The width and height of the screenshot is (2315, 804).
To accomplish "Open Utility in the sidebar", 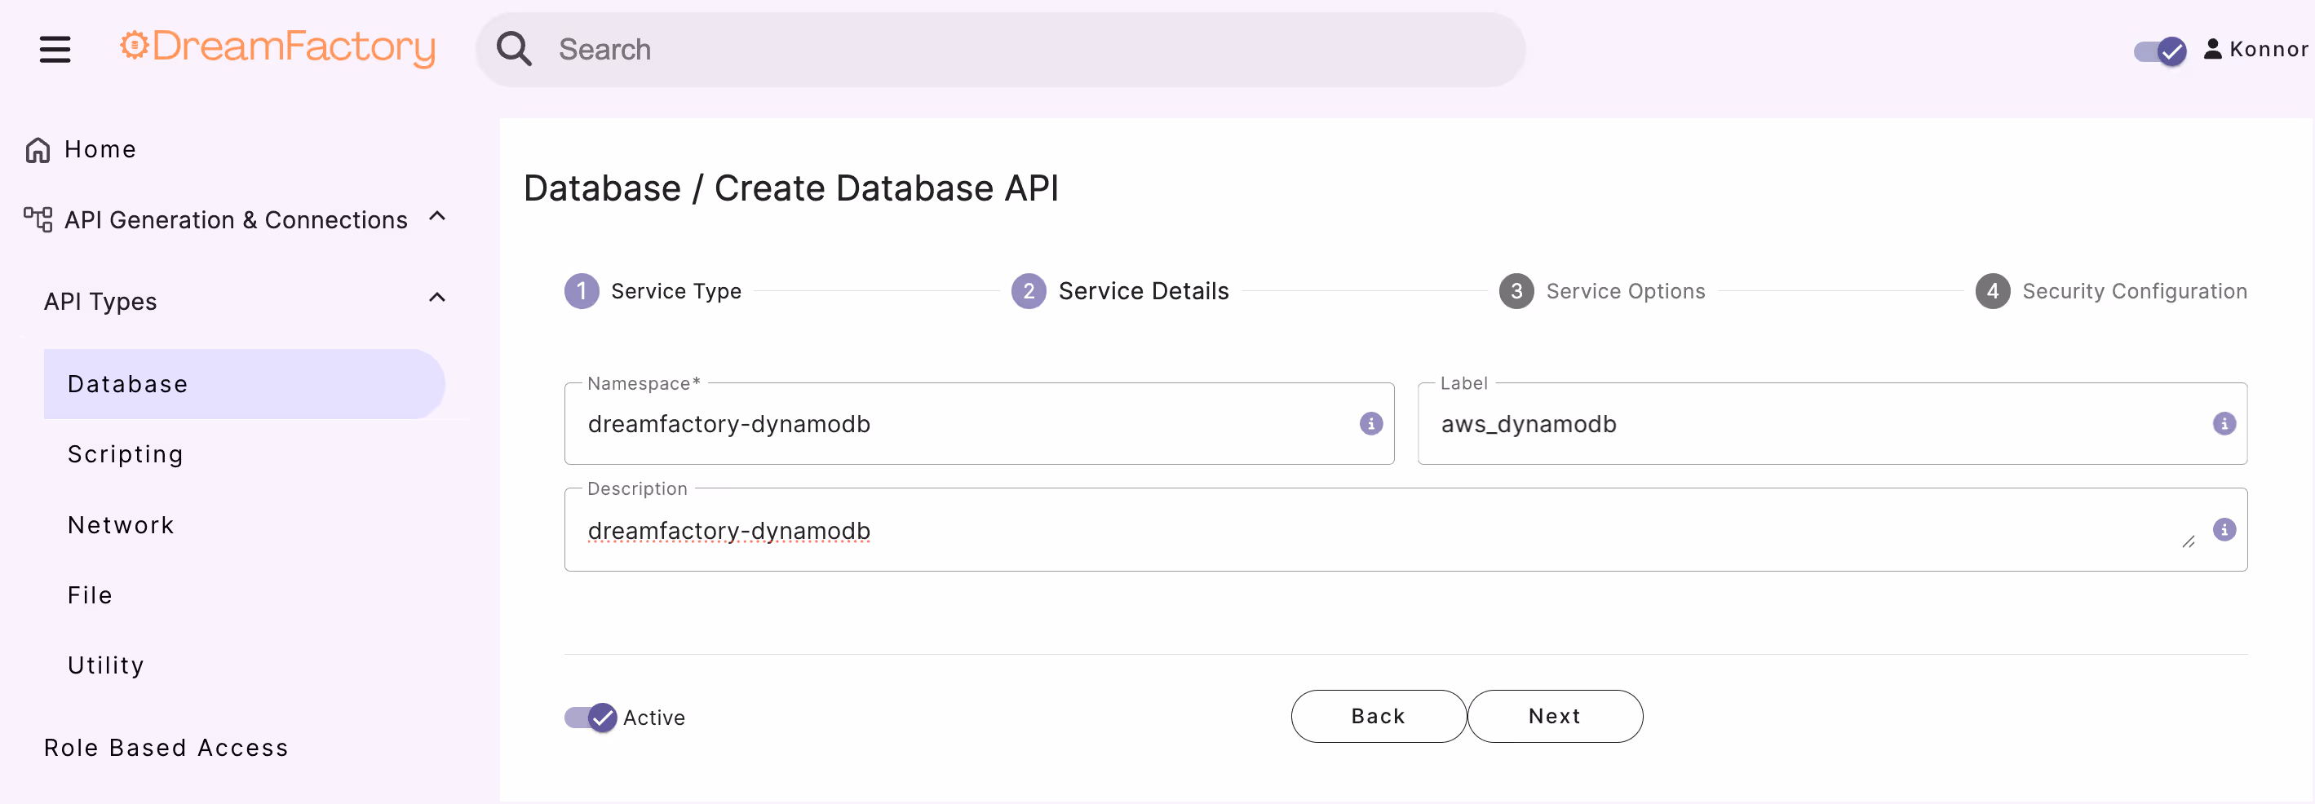I will [106, 665].
